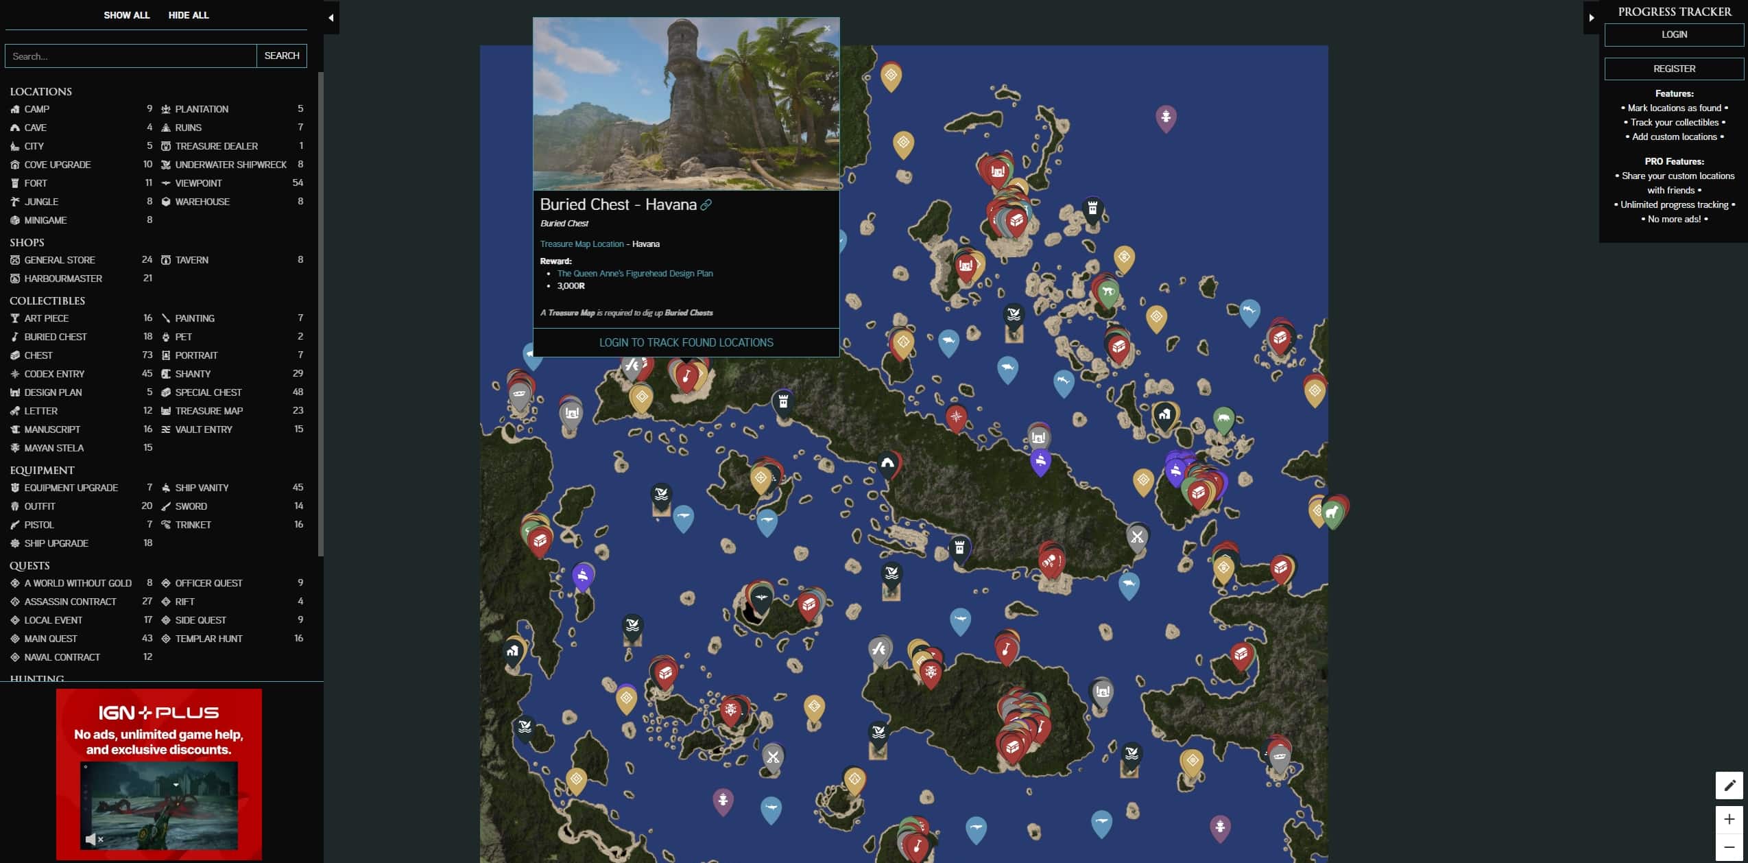This screenshot has width=1748, height=863.
Task: Select the CODEX ENTRY filter
Action: coord(81,374)
